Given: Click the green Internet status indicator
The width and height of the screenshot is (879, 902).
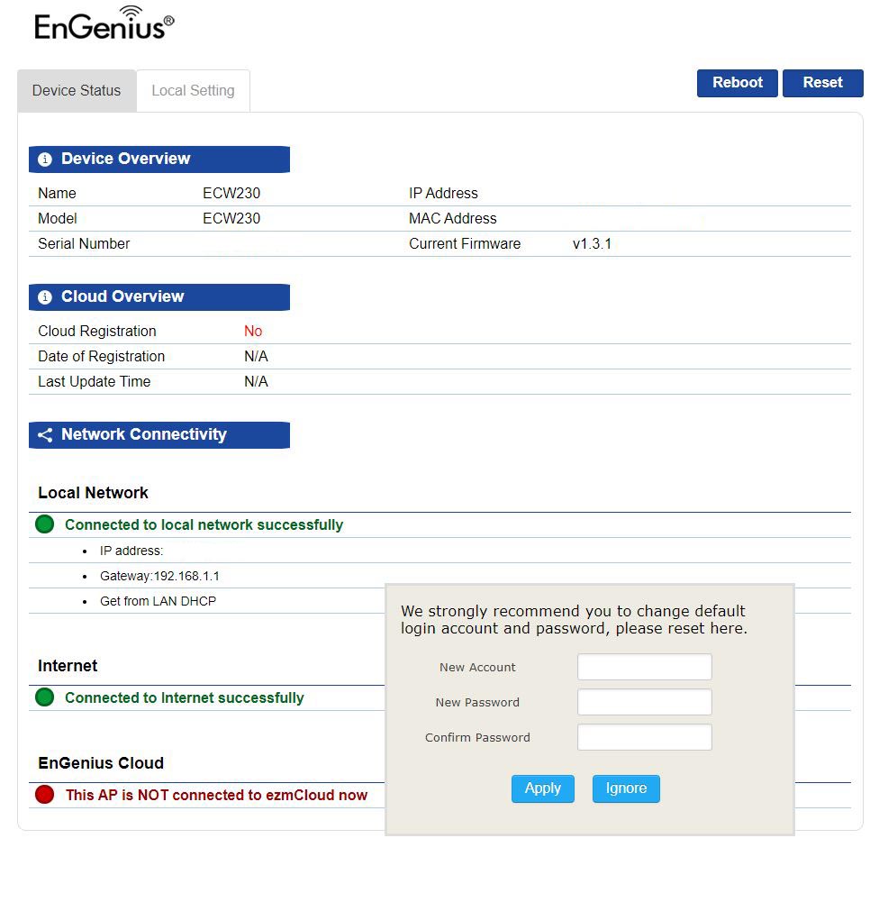Looking at the screenshot, I should point(44,697).
